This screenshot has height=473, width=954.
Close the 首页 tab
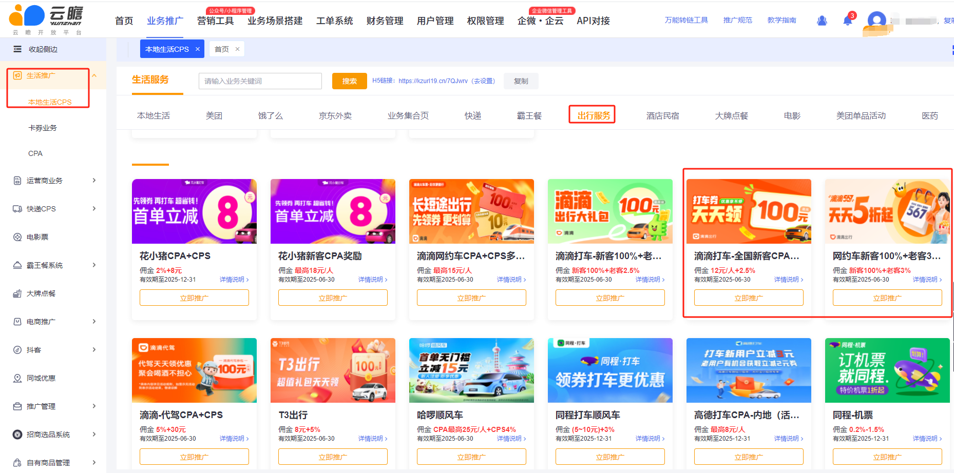click(237, 49)
